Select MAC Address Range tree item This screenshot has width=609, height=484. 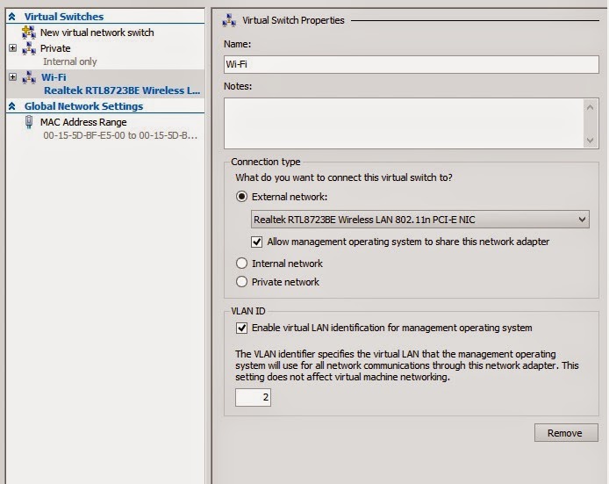83,122
